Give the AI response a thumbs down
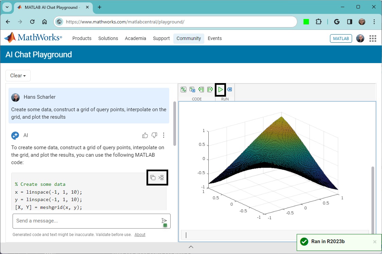Viewport: 382px width, 254px height. click(154, 135)
